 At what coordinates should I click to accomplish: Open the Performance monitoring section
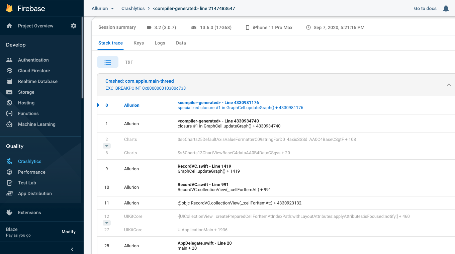[x=32, y=172]
